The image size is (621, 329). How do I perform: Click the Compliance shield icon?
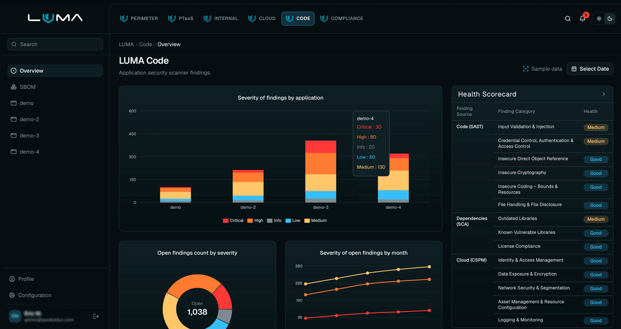324,19
